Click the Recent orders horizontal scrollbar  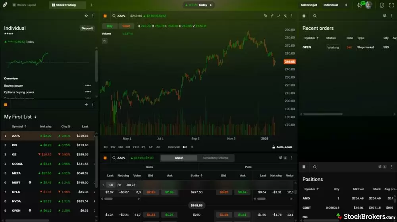(323, 114)
